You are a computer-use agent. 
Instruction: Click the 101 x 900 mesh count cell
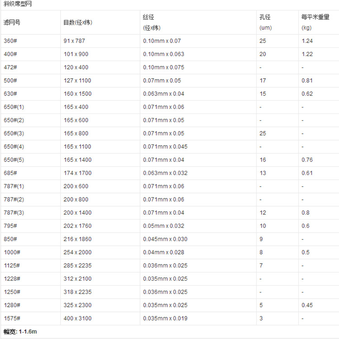tap(76, 54)
